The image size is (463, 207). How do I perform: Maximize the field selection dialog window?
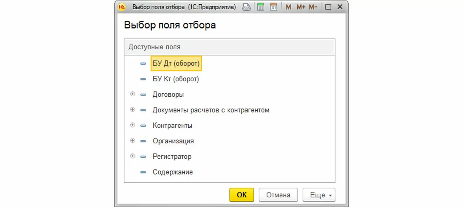[328, 7]
